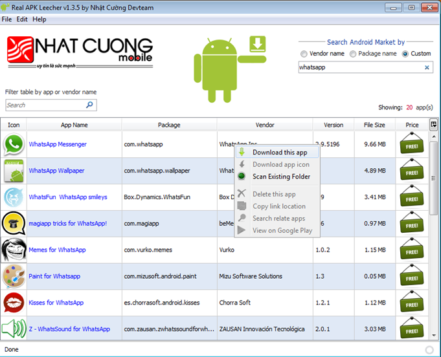
Task: Sort table by the Price column header
Action: click(412, 125)
